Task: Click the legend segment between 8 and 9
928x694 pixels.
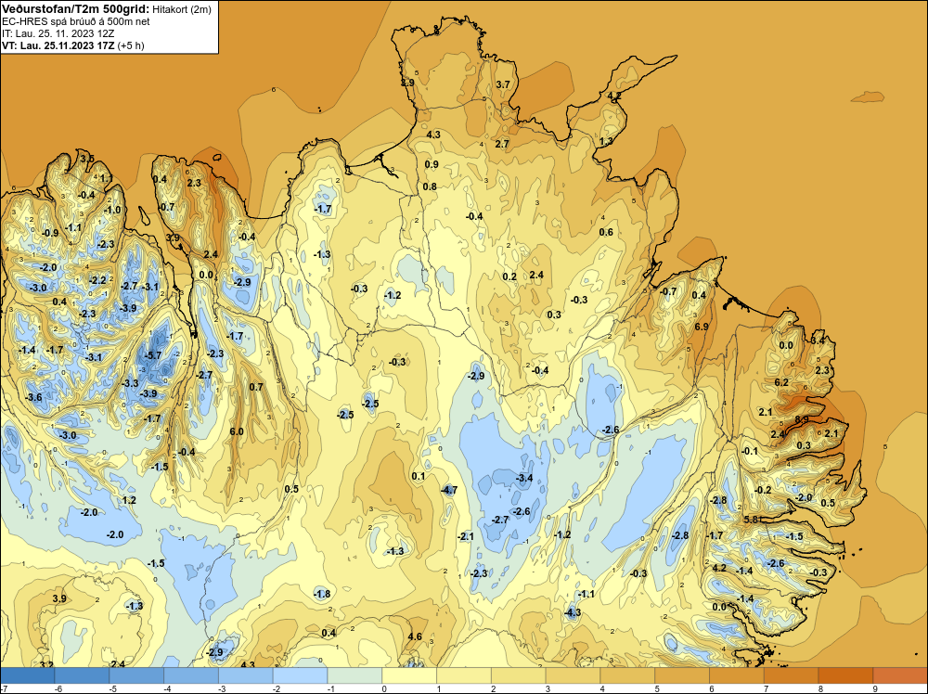Action: 845,675
